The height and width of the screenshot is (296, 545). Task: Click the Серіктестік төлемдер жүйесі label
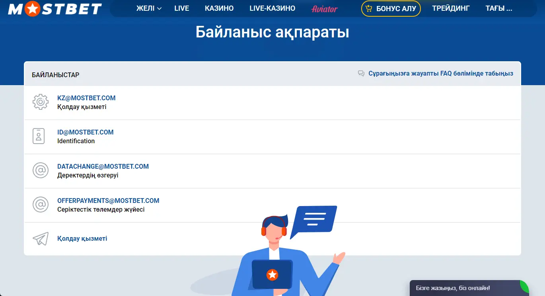(x=101, y=209)
